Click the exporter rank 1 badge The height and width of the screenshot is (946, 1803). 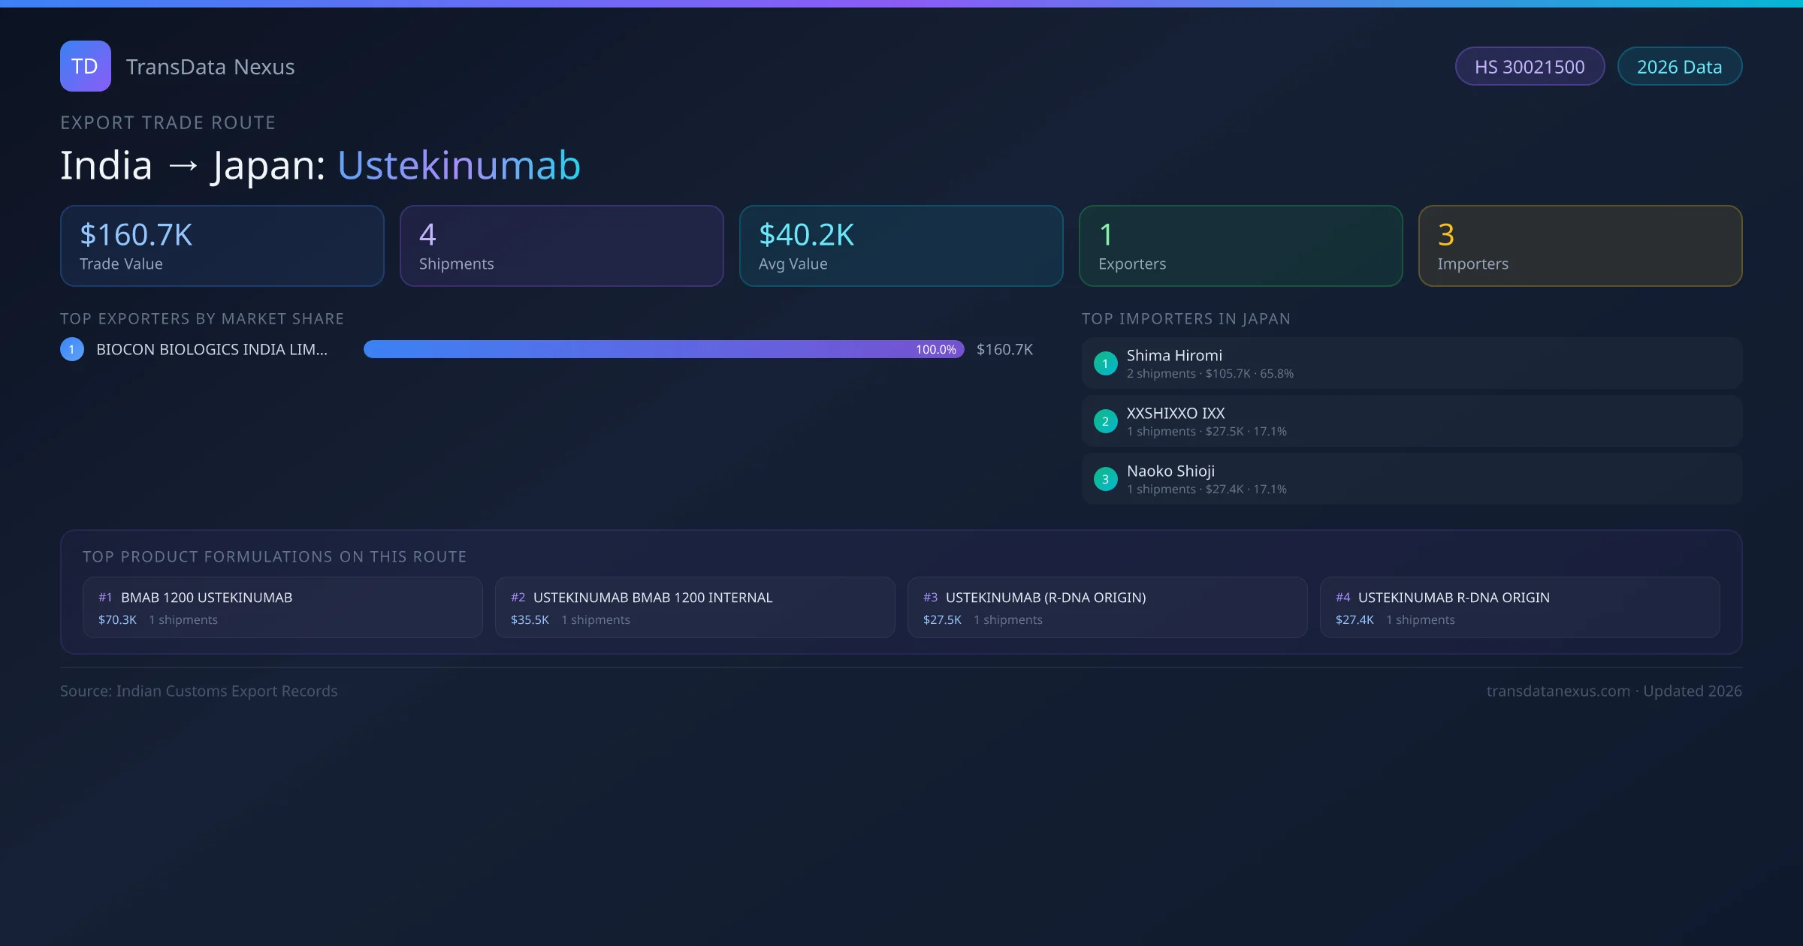72,349
